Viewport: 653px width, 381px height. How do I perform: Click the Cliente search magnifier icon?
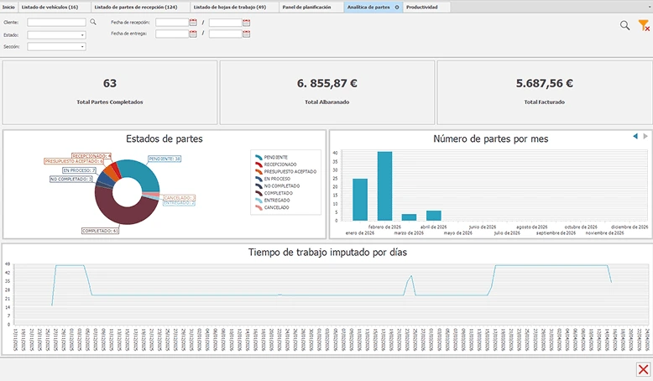(93, 22)
